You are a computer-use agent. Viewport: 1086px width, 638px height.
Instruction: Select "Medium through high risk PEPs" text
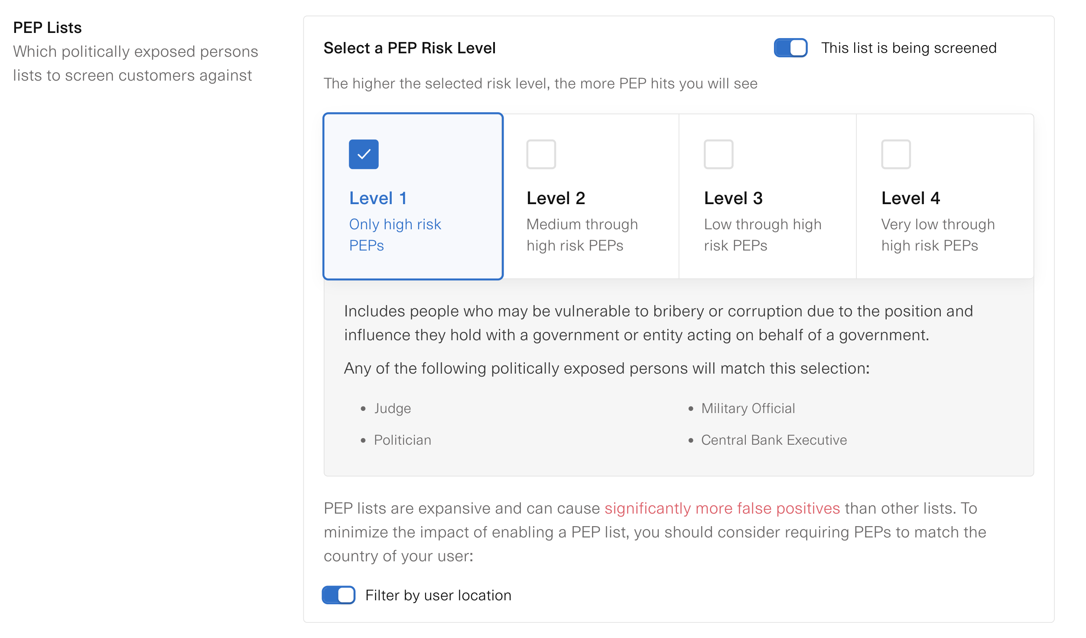coord(582,235)
